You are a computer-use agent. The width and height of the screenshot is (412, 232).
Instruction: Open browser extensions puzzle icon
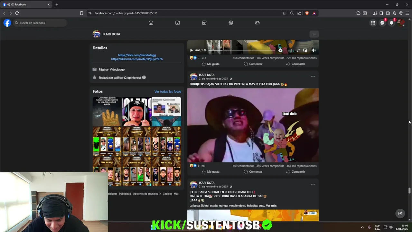click(358, 13)
